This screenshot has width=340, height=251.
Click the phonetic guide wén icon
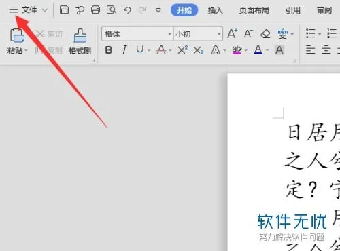click(283, 34)
